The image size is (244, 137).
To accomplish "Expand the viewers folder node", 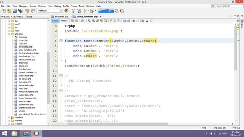I will [x=9, y=121].
